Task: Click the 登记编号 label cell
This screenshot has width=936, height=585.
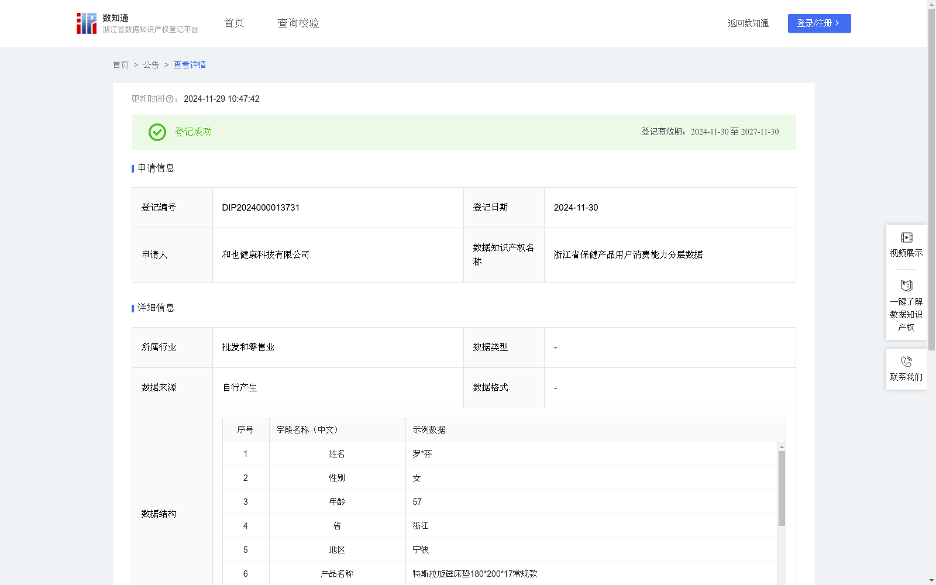Action: tap(172, 208)
